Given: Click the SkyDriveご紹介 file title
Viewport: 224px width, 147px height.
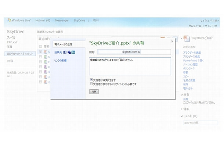Looking at the screenshot, I should click(202, 38).
